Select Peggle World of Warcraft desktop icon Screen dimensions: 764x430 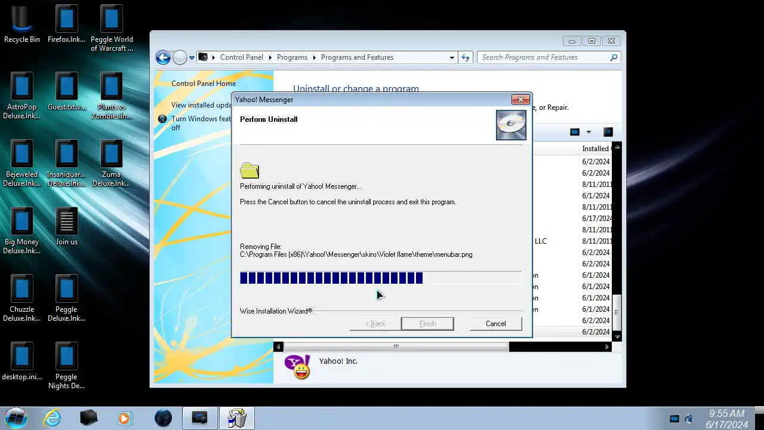click(112, 28)
